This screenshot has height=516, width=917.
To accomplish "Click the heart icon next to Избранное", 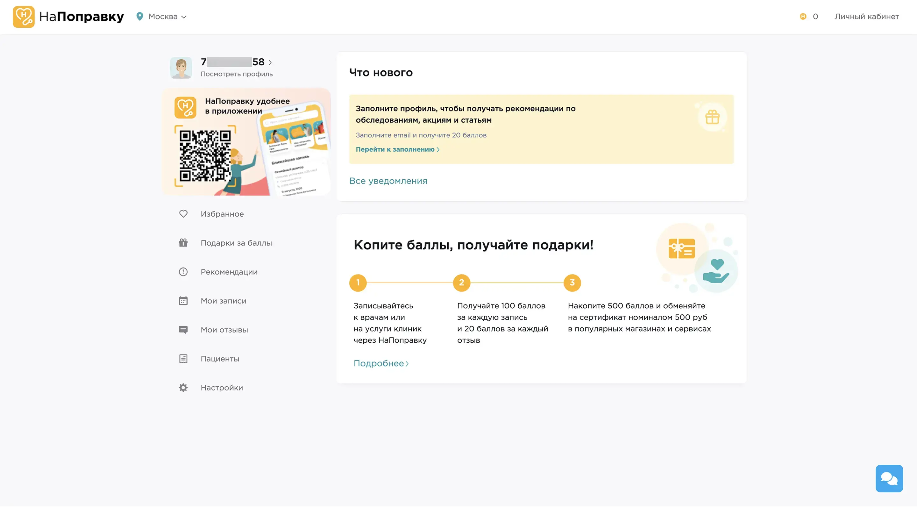I will tap(183, 214).
